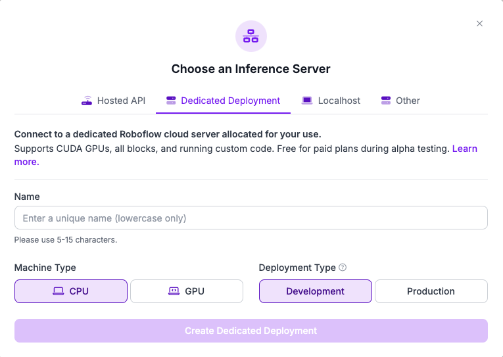This screenshot has height=357, width=503.
Task: Click the Dedicated Deployment server icon
Action: [171, 101]
